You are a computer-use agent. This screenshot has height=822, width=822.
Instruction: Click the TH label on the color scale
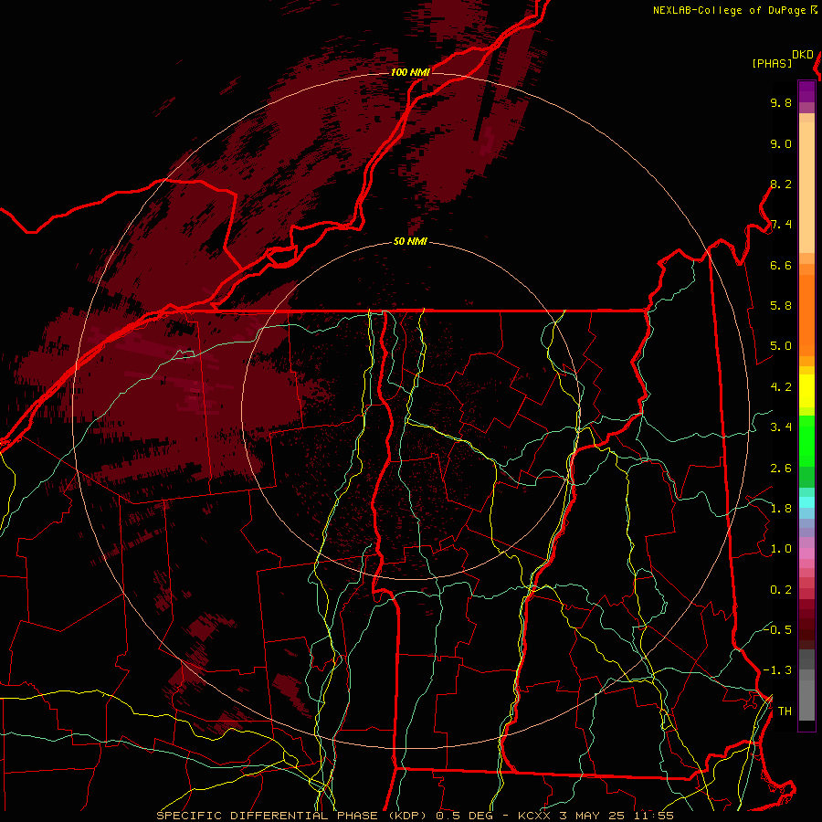pos(785,711)
